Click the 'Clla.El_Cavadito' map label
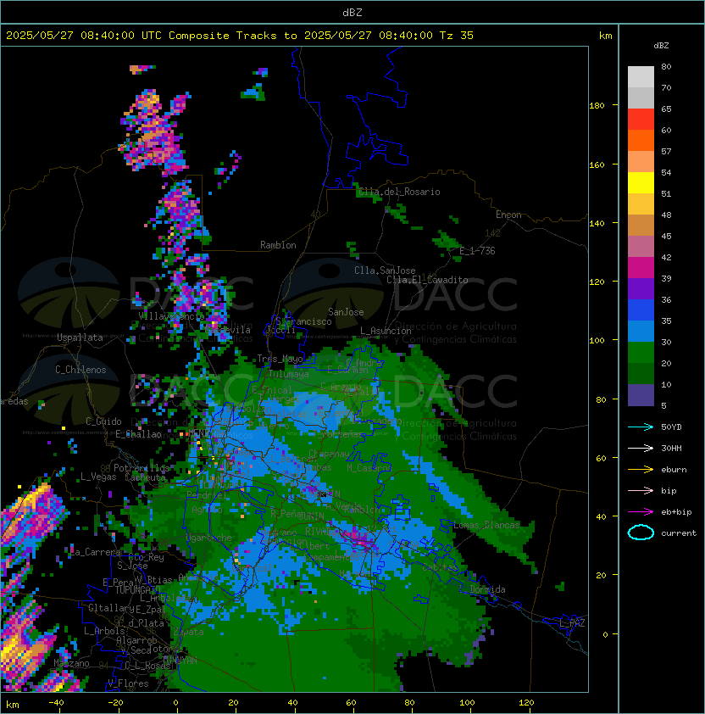Image resolution: width=705 pixels, height=714 pixels. click(x=427, y=280)
